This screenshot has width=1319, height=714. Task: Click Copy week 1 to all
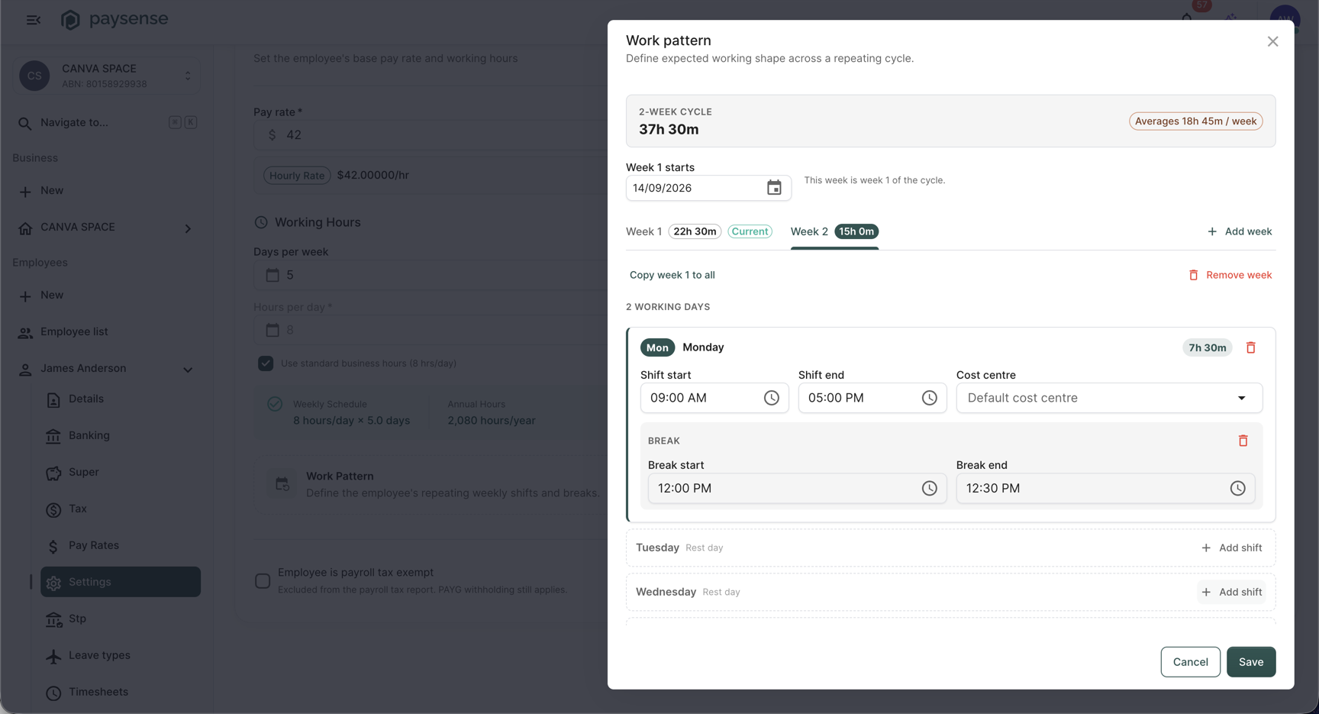click(672, 275)
